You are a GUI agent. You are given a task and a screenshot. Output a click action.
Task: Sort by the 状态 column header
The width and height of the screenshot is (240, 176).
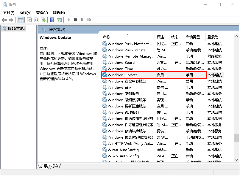pyautogui.click(x=176, y=37)
